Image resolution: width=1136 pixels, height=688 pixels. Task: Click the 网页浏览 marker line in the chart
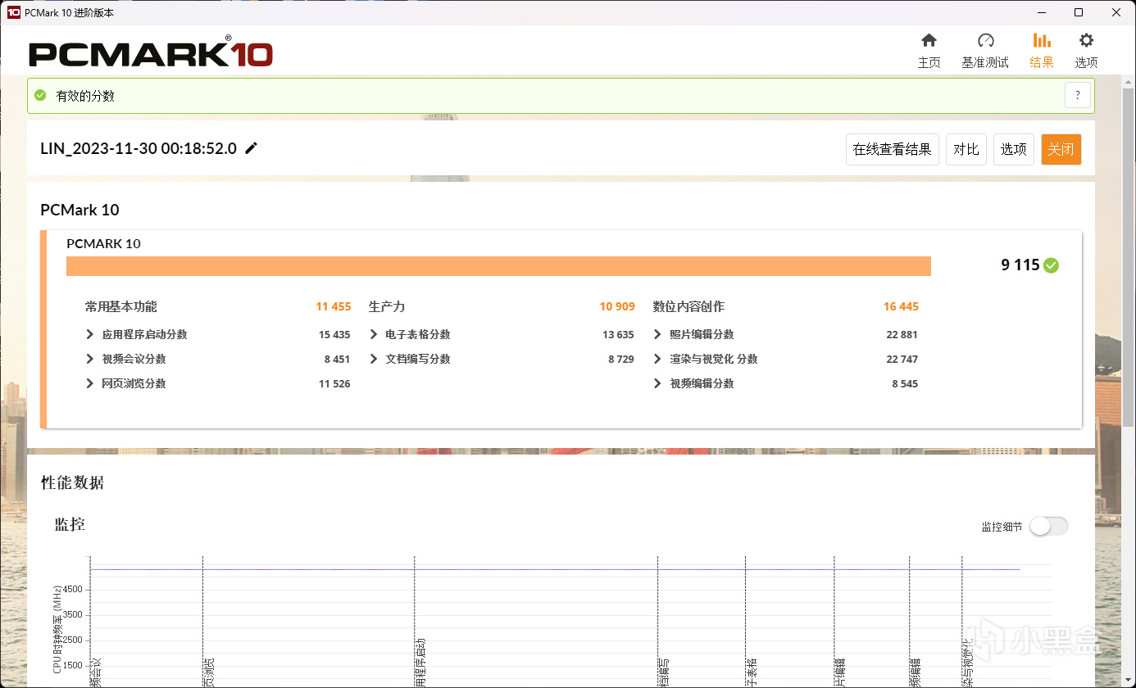[202, 621]
